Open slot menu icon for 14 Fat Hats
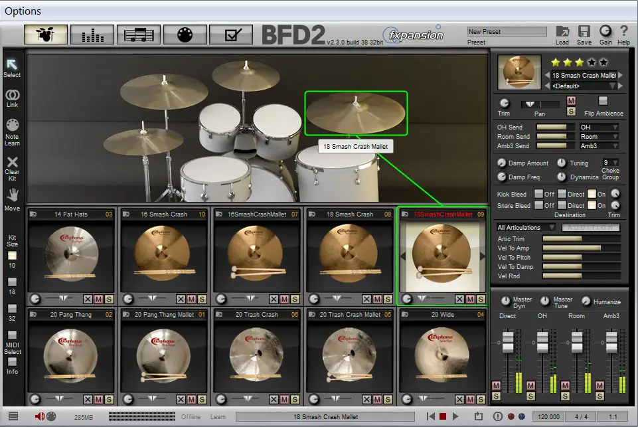This screenshot has width=638, height=427. [33, 214]
